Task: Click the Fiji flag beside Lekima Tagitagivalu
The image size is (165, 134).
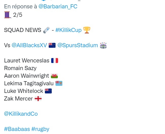Action: click(x=59, y=83)
